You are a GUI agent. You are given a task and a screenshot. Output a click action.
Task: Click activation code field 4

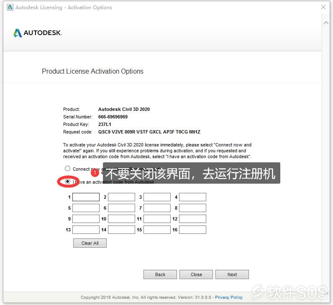tap(192, 197)
